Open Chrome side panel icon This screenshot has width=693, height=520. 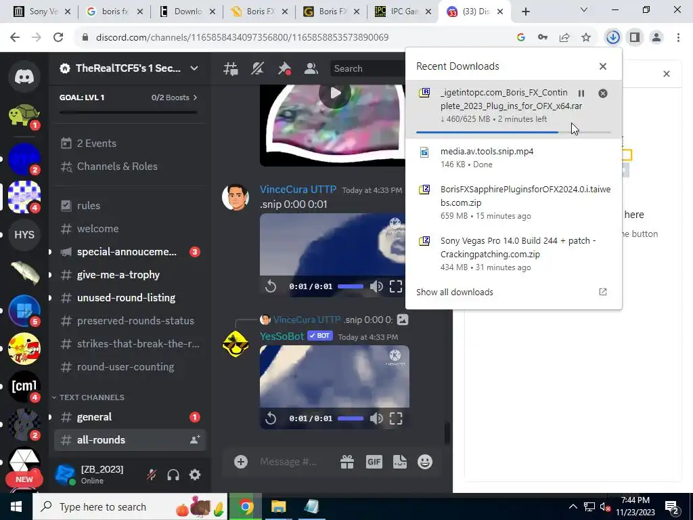tap(635, 37)
